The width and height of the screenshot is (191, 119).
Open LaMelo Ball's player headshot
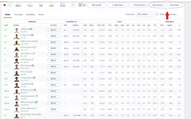[17, 30]
